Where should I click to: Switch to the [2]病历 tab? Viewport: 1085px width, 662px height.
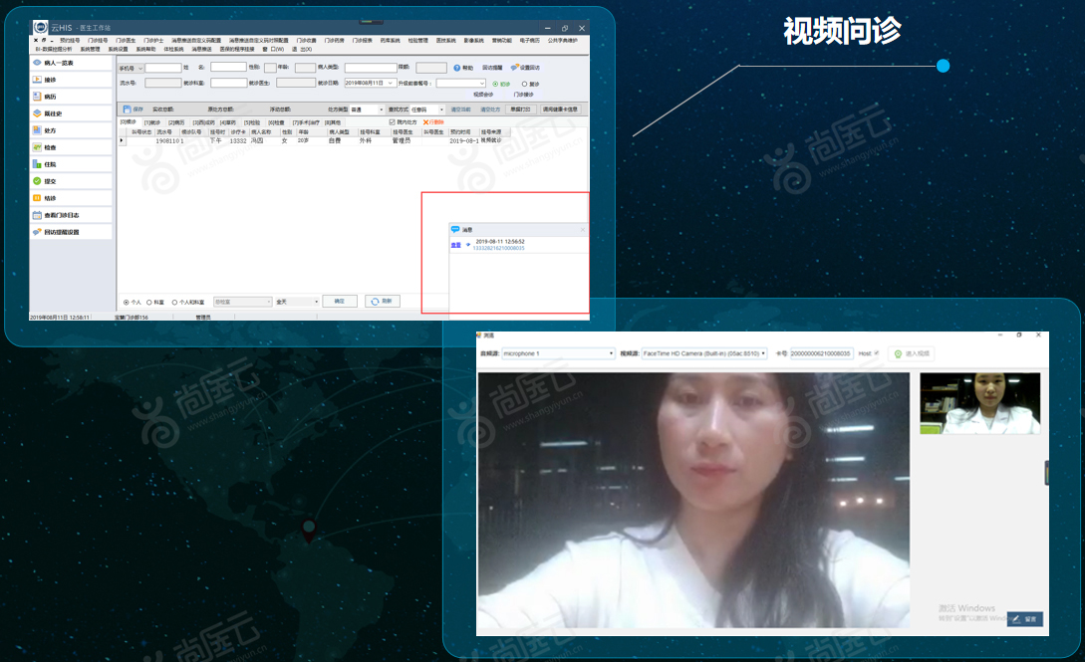tap(176, 122)
